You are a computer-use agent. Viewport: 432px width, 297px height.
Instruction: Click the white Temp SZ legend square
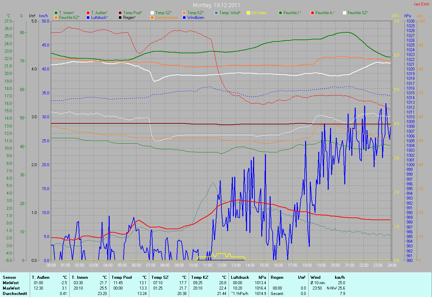(152, 13)
